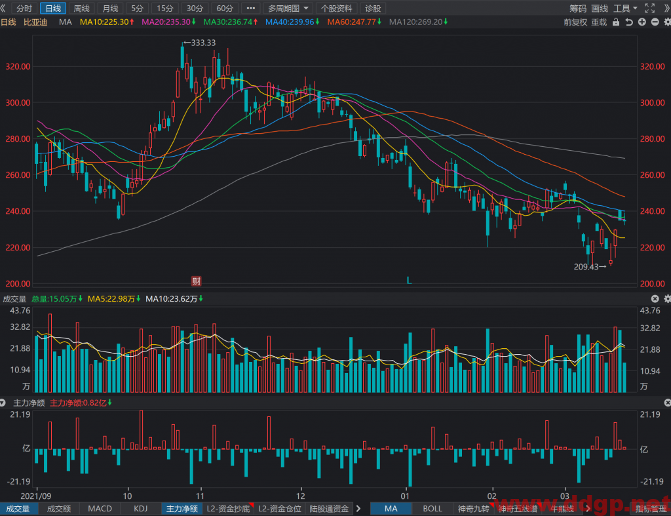Viewport: 671px width, 516px height.
Task: Switch to 分时 intraday view
Action: click(24, 8)
